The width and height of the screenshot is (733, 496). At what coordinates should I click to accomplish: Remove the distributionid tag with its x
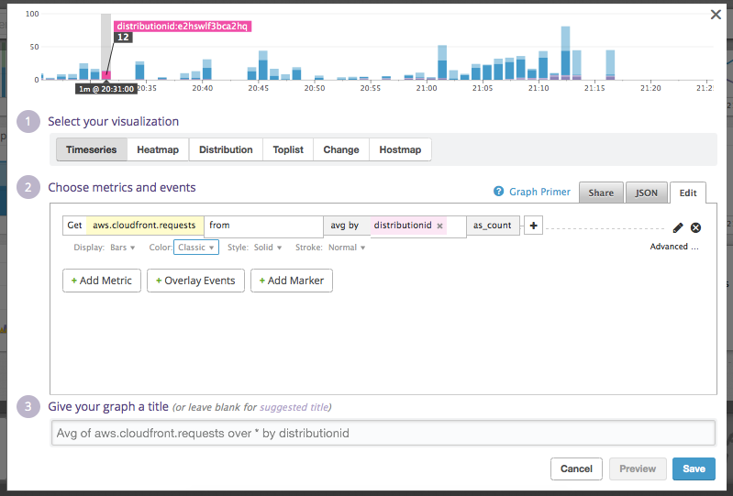(x=439, y=226)
